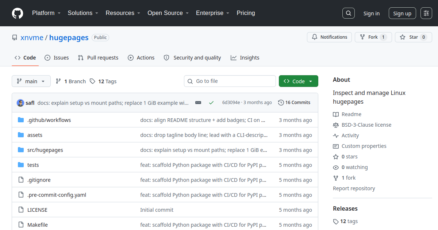Screen dimensions: 438x230
Task: Open the 12 tags link under Releases
Action: point(345,221)
